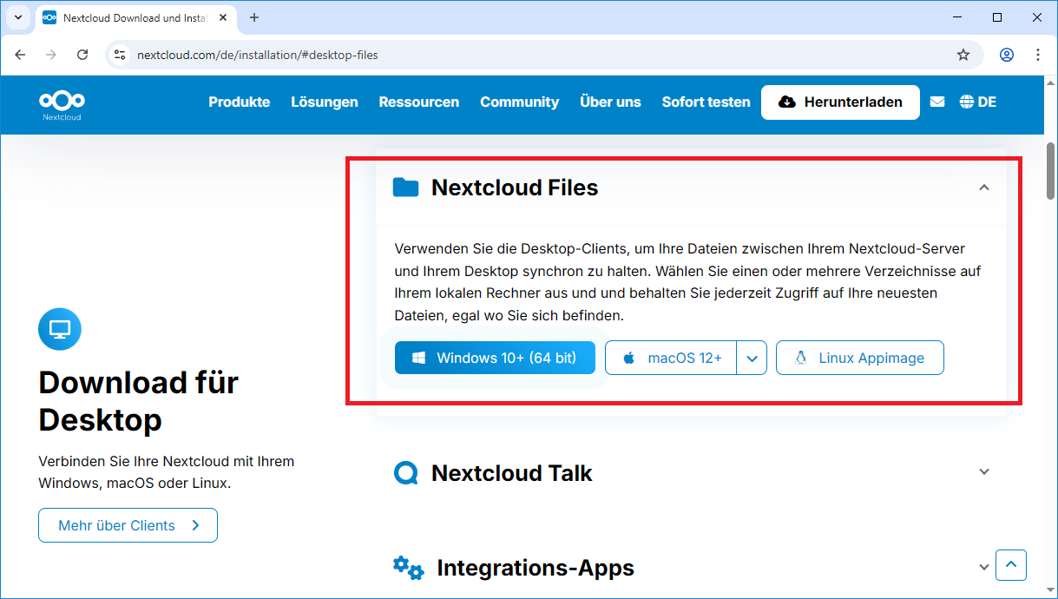This screenshot has width=1058, height=599.
Task: Open the Chrome three-dot menu
Action: (x=1038, y=55)
